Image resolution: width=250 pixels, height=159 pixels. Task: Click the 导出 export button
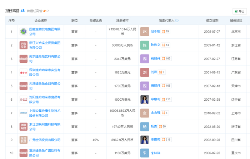239,11
